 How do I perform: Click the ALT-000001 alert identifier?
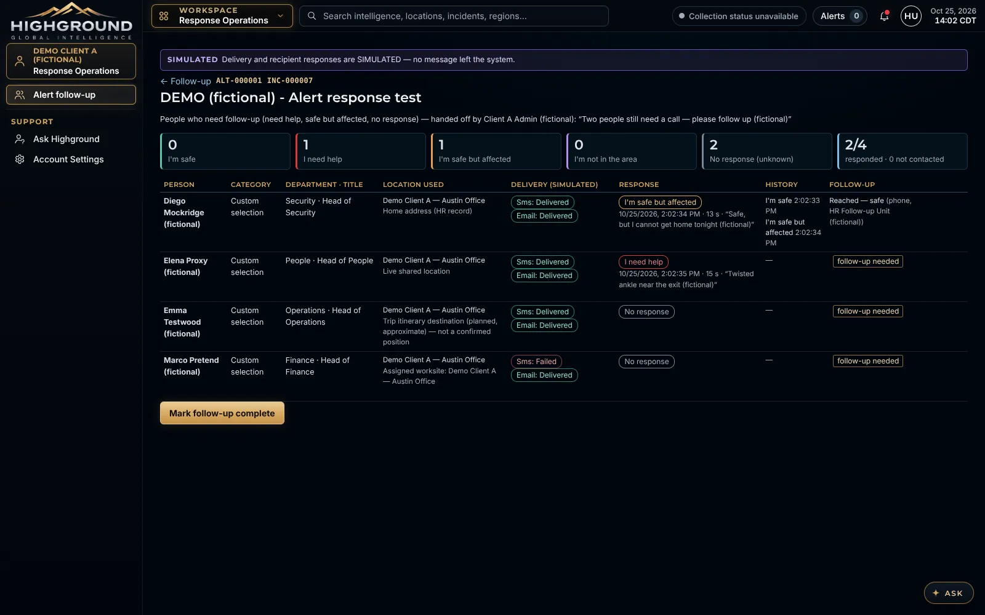[x=239, y=81]
